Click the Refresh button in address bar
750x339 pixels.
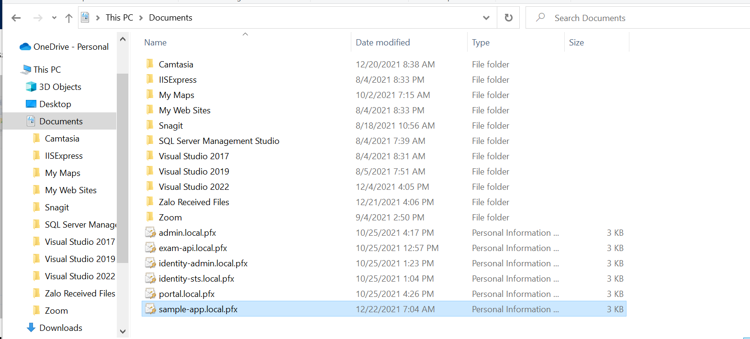508,18
